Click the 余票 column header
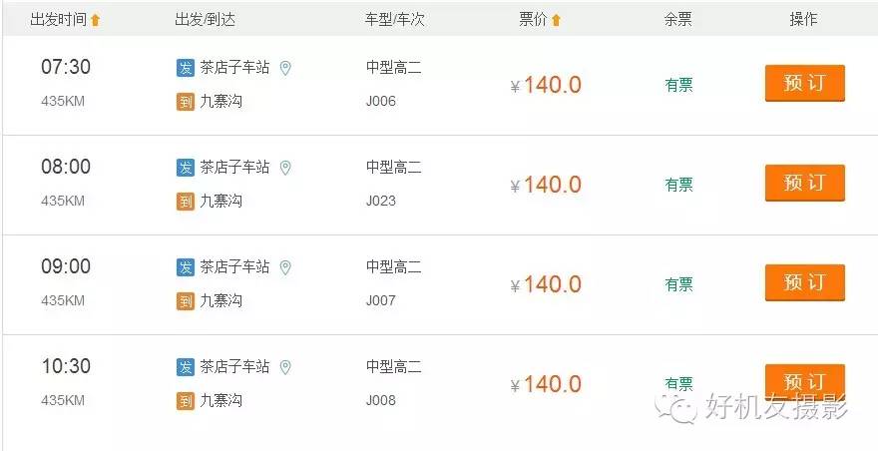Screen dimensions: 878x451 (678, 20)
